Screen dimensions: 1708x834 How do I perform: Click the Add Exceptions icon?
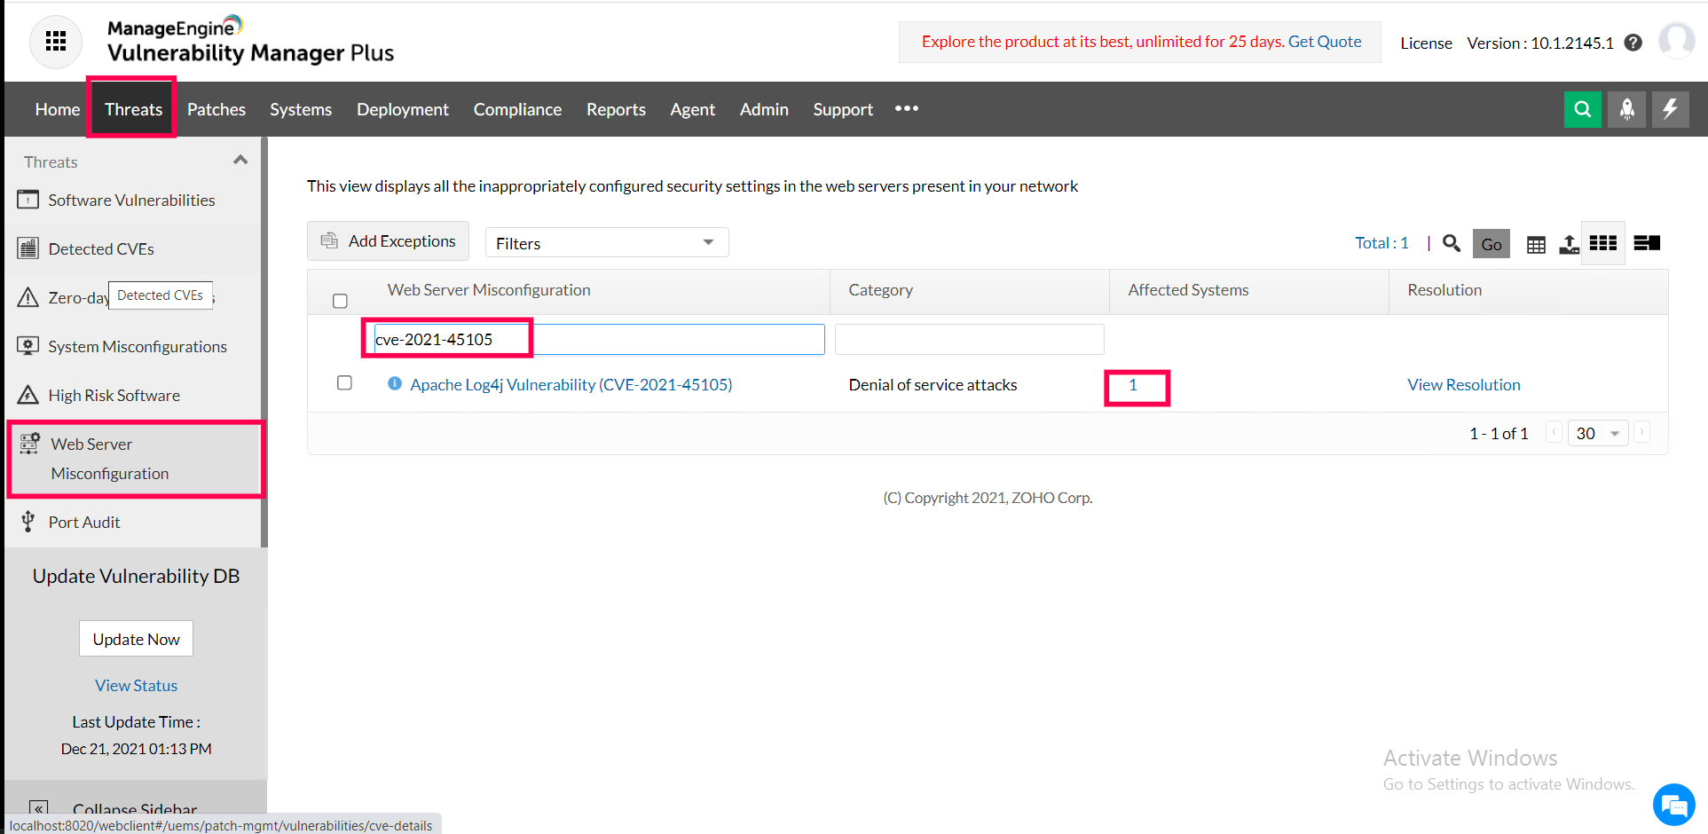coord(330,240)
